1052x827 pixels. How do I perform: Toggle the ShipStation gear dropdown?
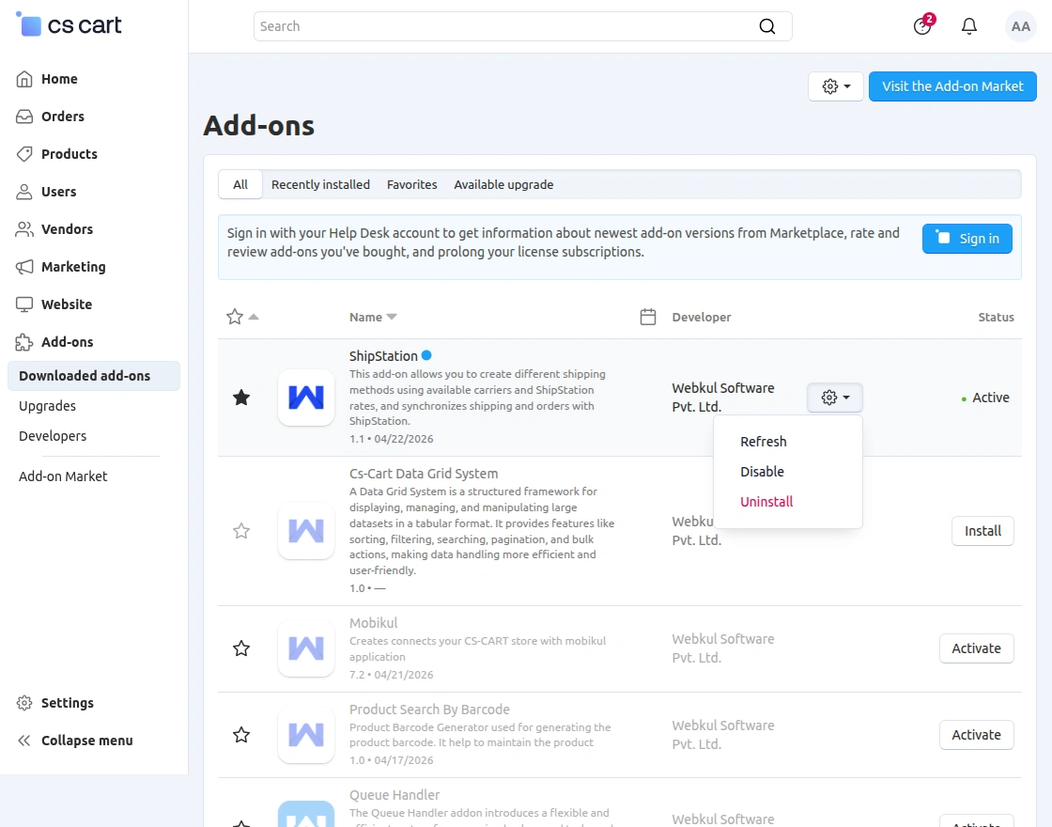pos(835,398)
